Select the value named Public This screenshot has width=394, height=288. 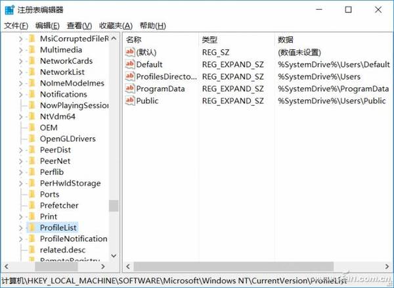tap(147, 101)
